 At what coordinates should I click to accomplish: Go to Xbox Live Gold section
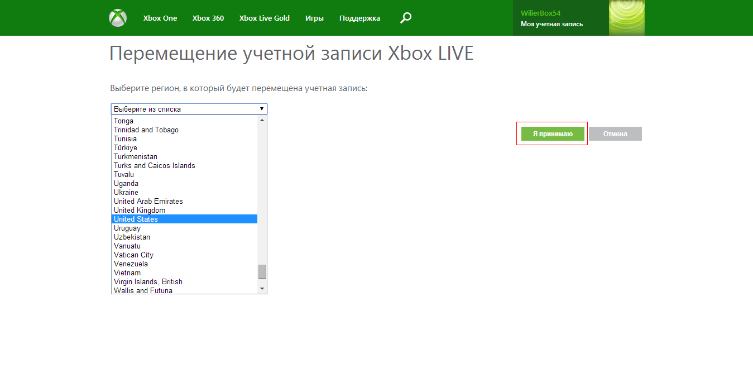(265, 18)
